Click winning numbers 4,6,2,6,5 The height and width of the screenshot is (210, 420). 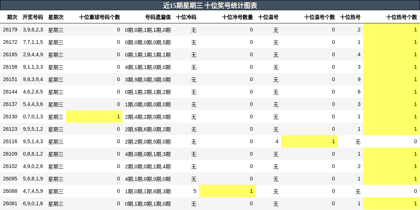(x=33, y=92)
